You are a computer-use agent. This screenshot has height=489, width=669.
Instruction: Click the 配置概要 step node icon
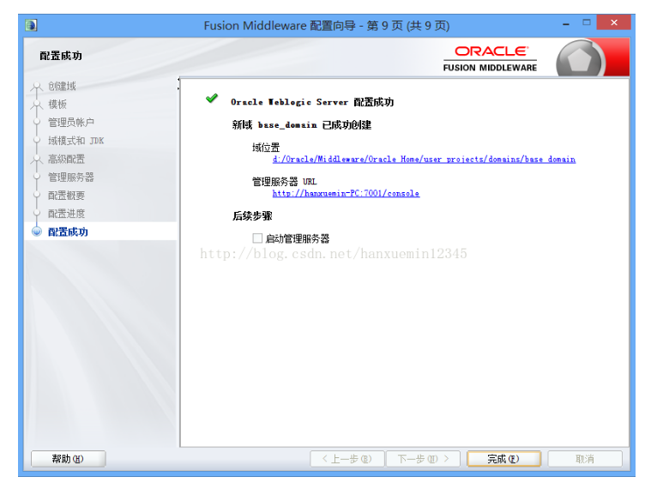37,196
